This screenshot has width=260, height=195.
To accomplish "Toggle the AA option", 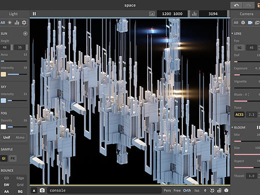I will [6, 191].
